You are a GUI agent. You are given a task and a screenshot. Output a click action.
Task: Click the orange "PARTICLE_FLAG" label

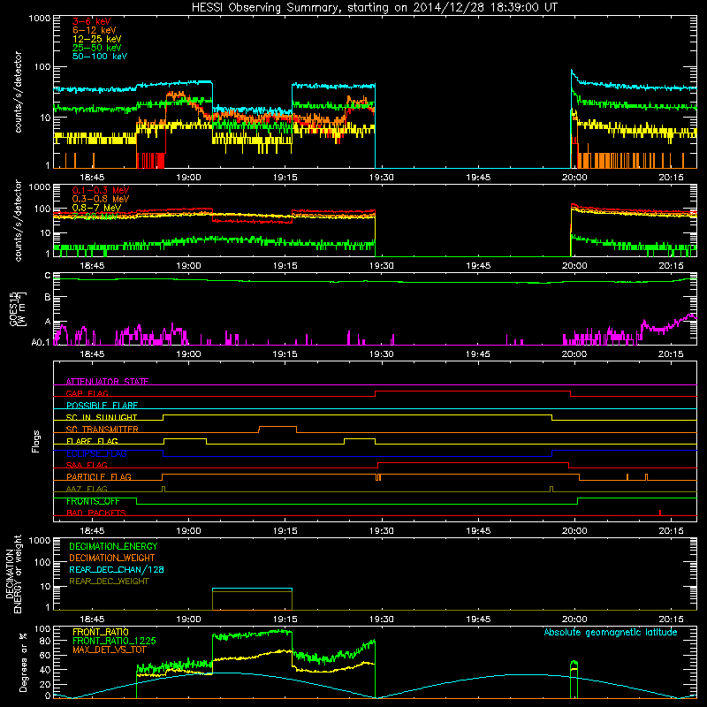tap(99, 476)
